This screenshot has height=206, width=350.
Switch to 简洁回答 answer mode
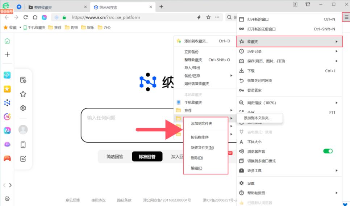tap(114, 157)
